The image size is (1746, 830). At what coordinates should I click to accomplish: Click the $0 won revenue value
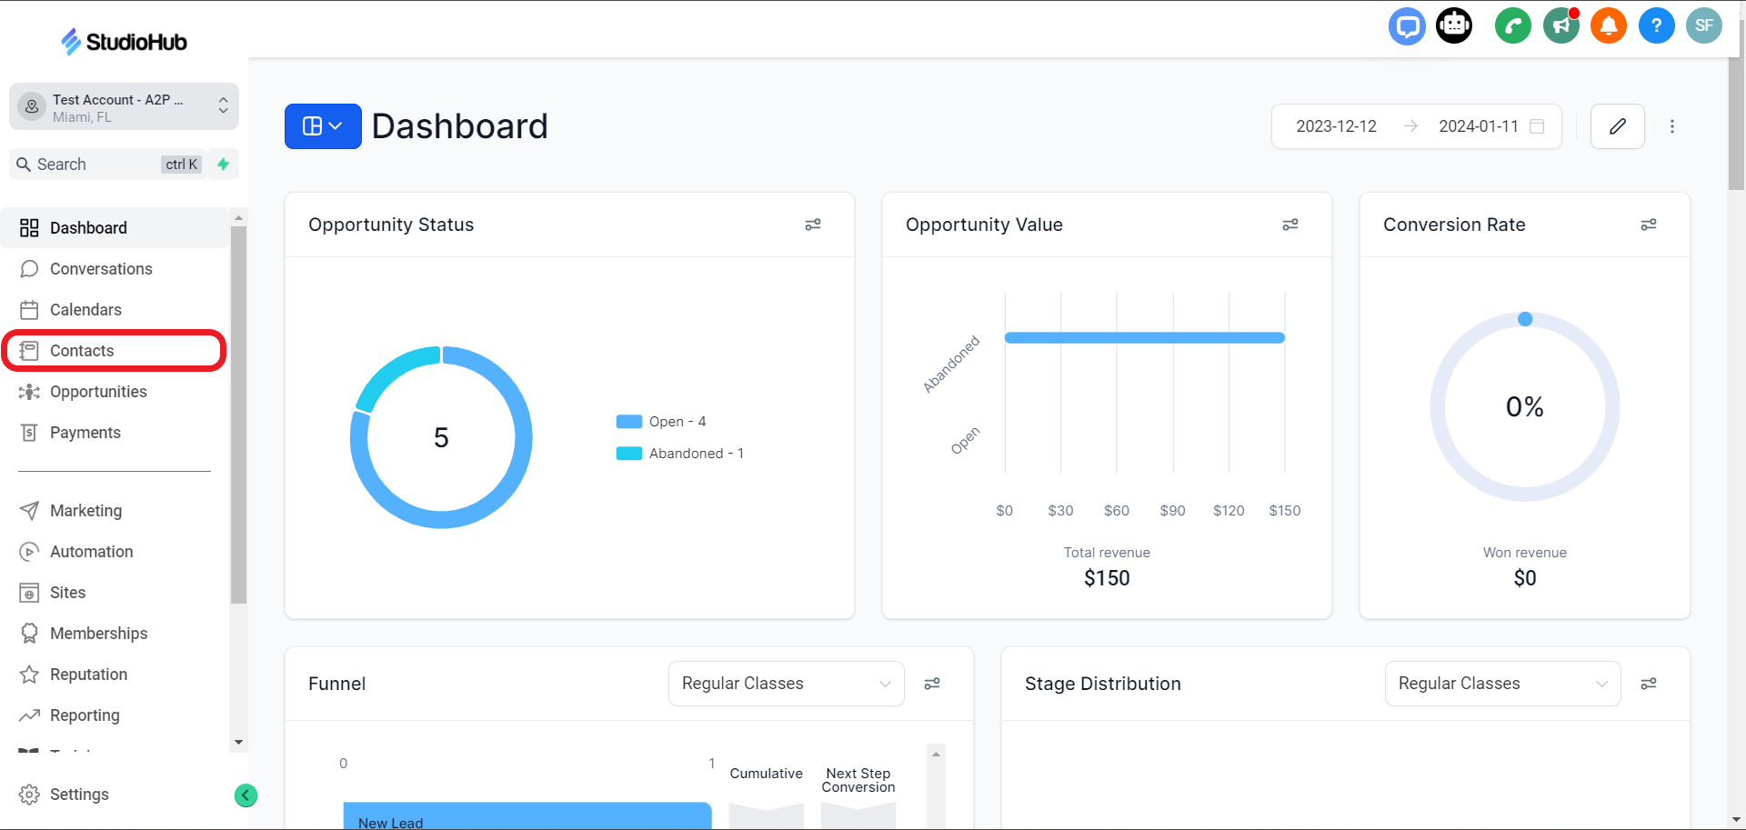1525,578
